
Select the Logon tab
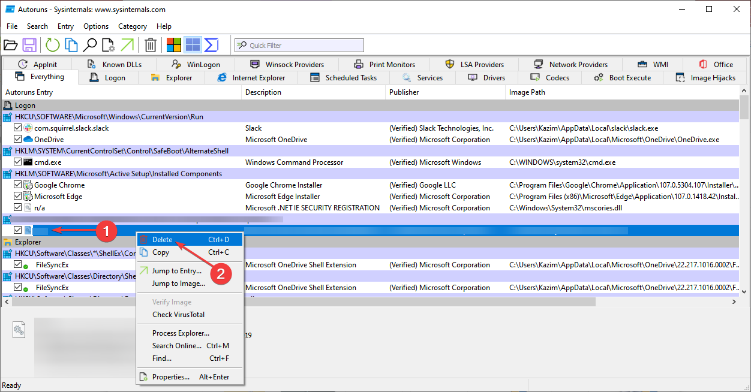tap(107, 78)
